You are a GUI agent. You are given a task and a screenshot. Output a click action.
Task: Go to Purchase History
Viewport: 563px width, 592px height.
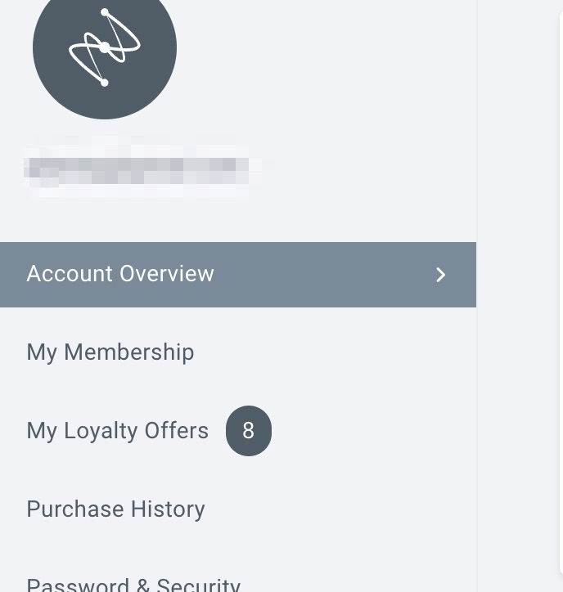115,509
